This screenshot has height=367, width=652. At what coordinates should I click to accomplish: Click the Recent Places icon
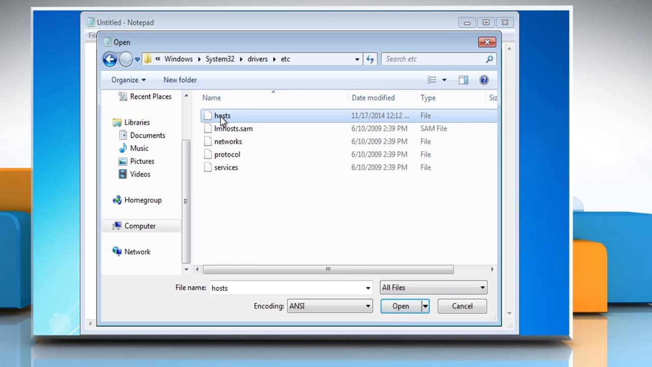[123, 96]
